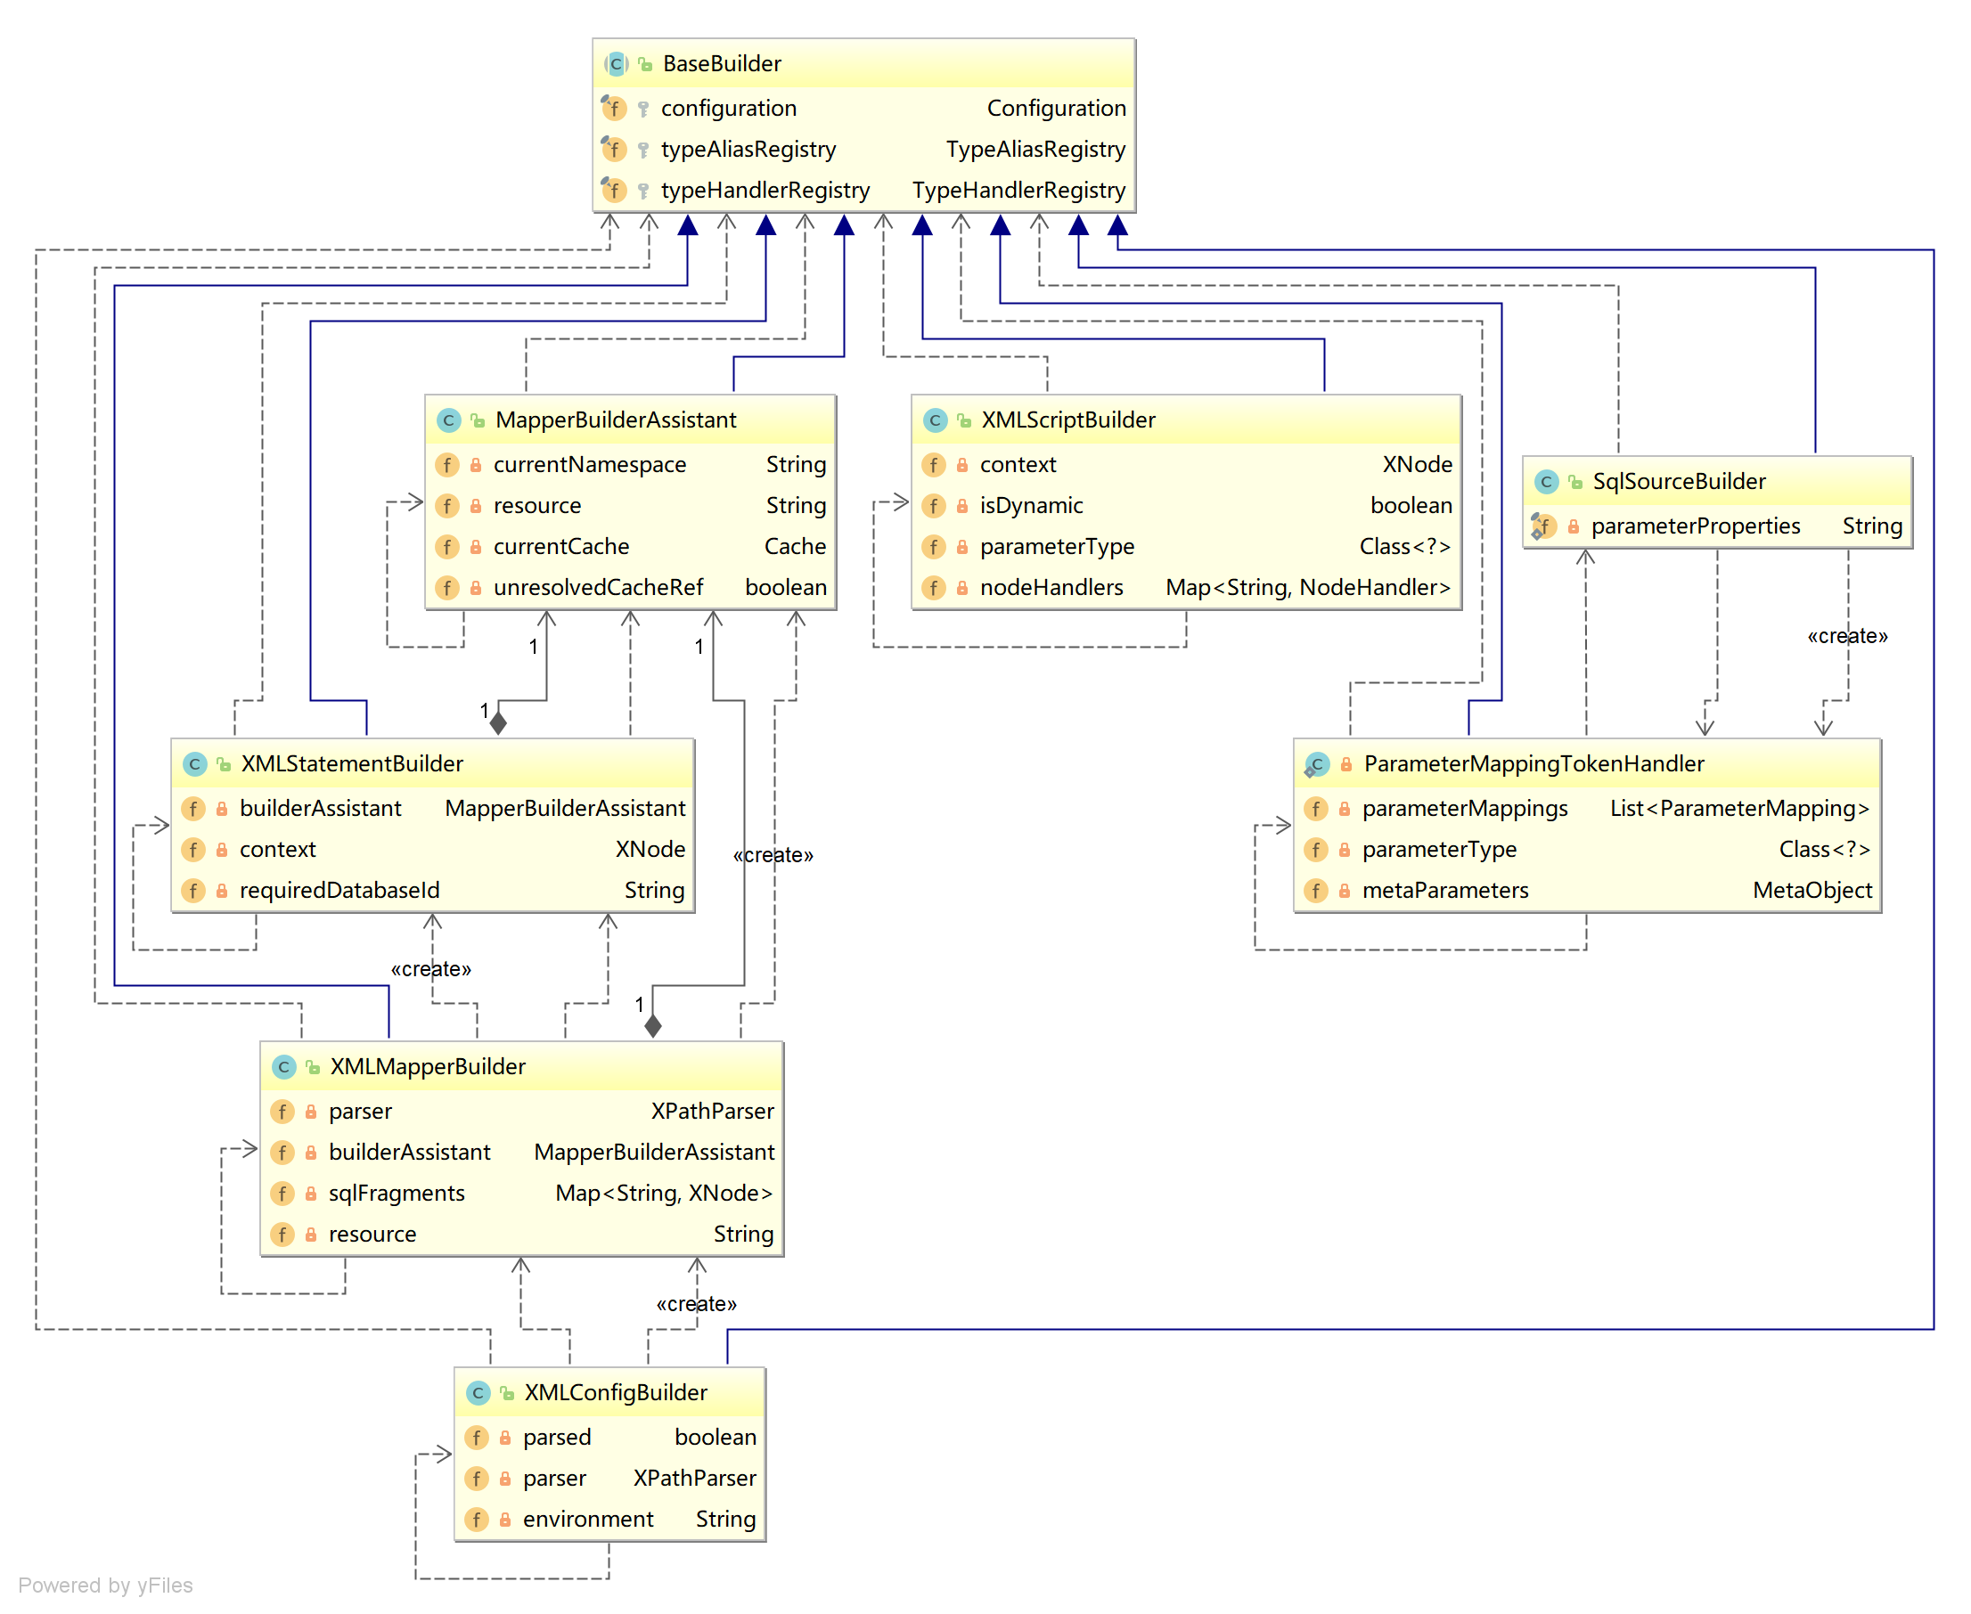Select the XMLStatementBuilder class title
The image size is (1971, 1614).
[352, 764]
